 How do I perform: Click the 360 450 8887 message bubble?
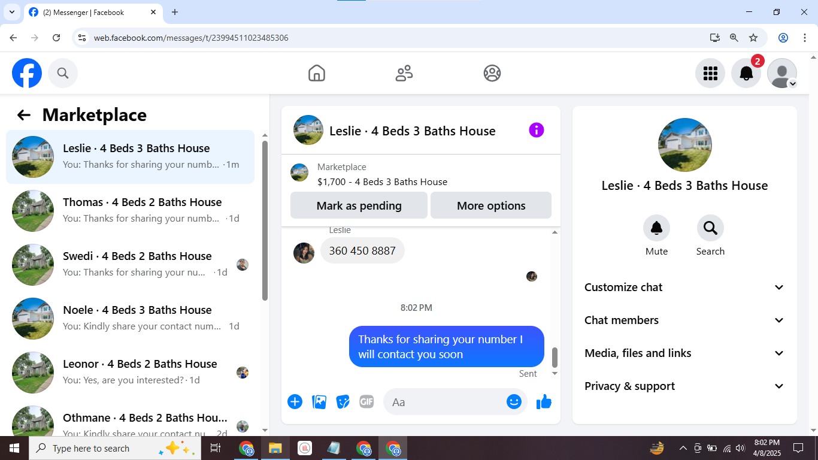pyautogui.click(x=362, y=250)
